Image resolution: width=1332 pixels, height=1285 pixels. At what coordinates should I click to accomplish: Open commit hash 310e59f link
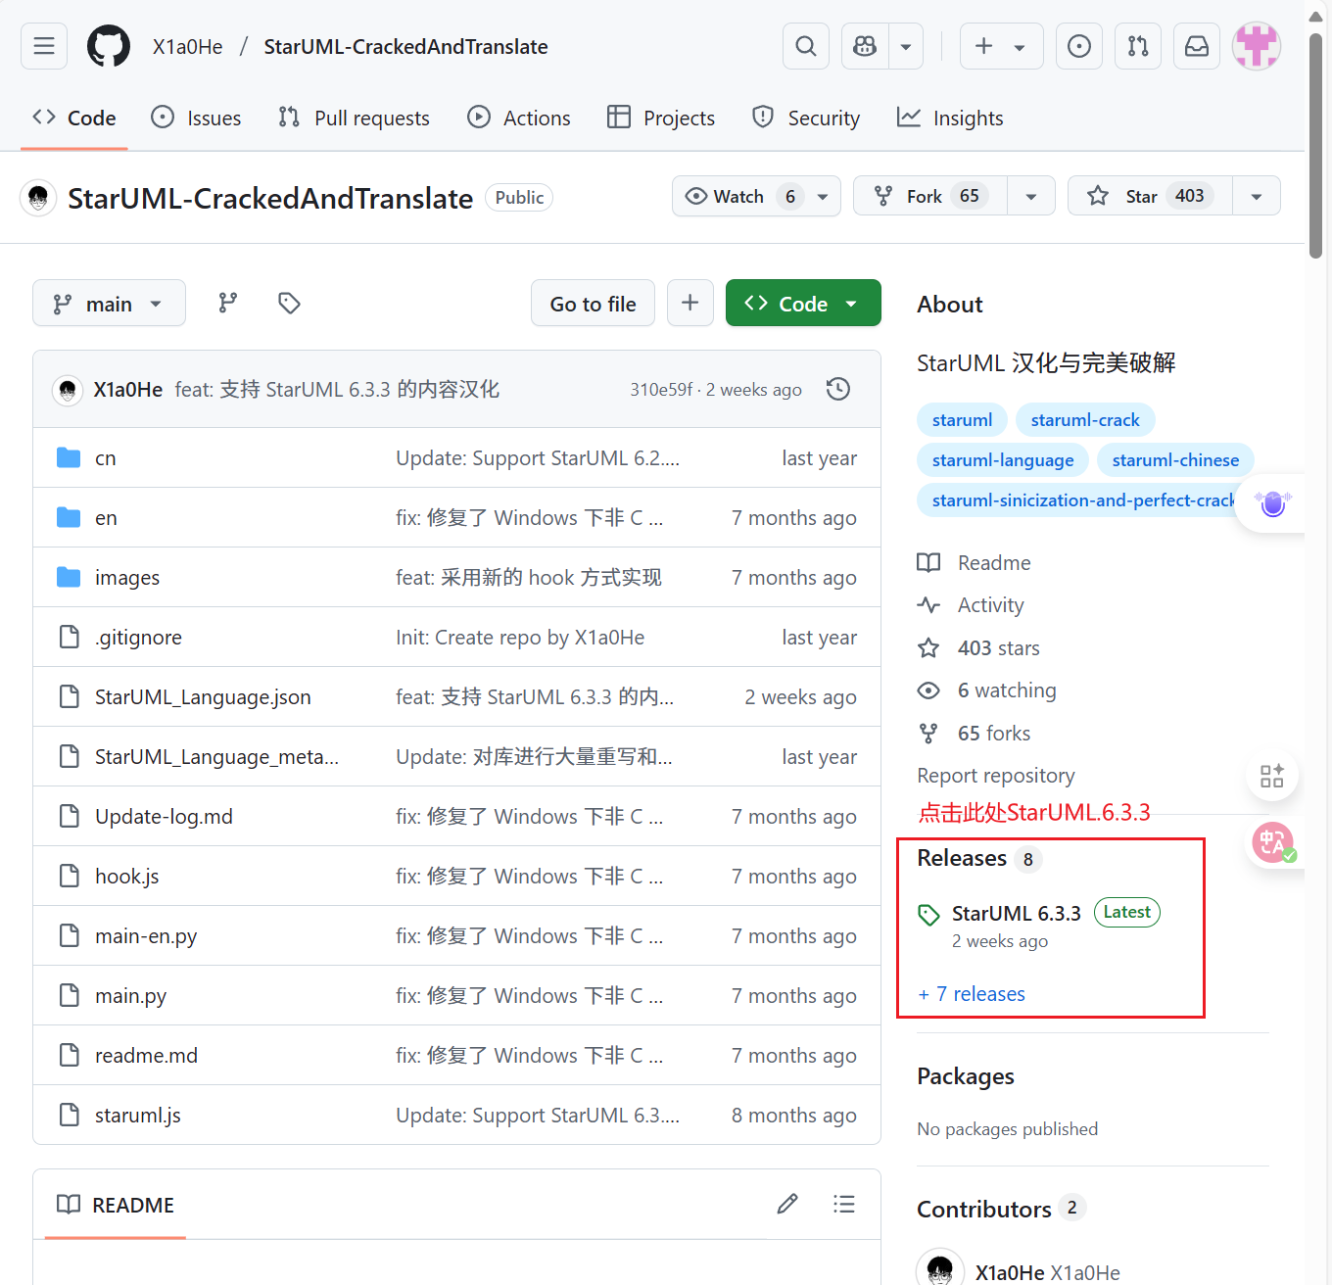pyautogui.click(x=661, y=390)
